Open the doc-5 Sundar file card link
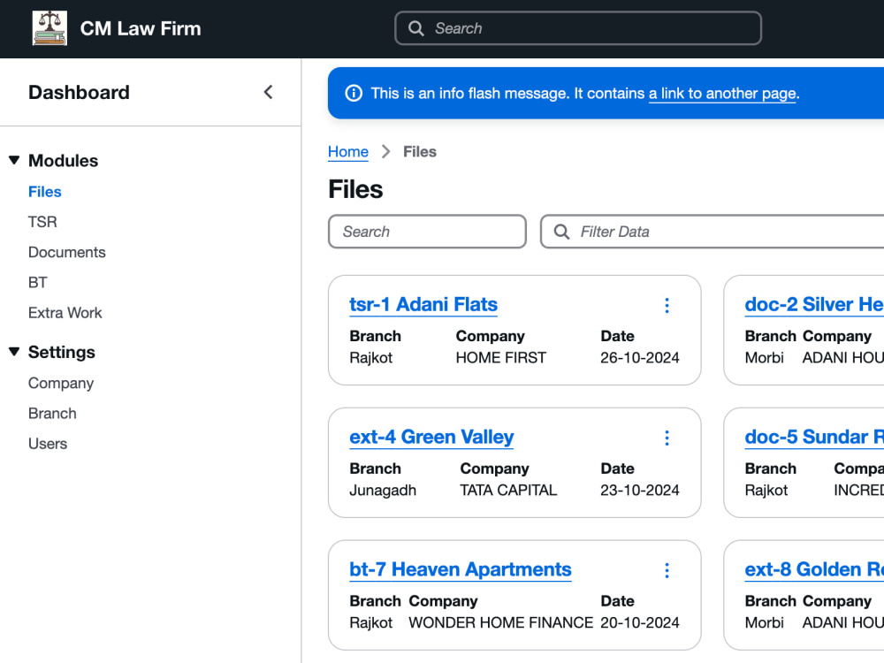The image size is (884, 663). click(x=814, y=437)
